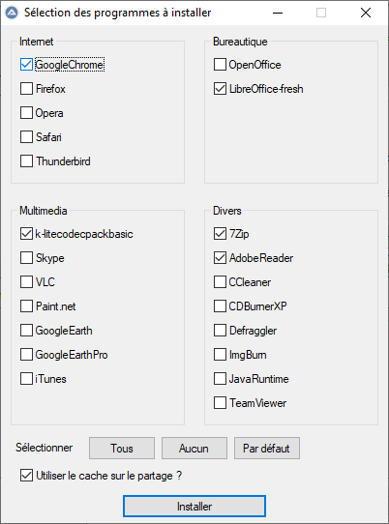Deselect k-litecodecpackbasic checkbox

(26, 234)
